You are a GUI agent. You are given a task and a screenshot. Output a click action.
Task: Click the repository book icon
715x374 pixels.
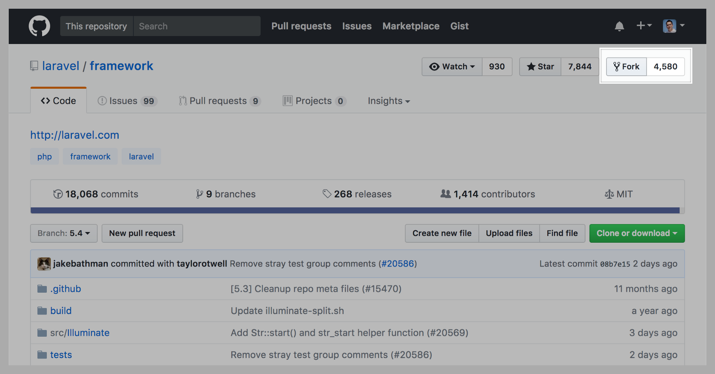[34, 66]
